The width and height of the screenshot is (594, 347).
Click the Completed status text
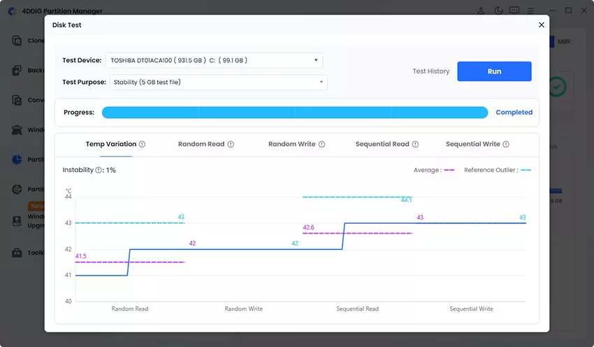click(514, 112)
